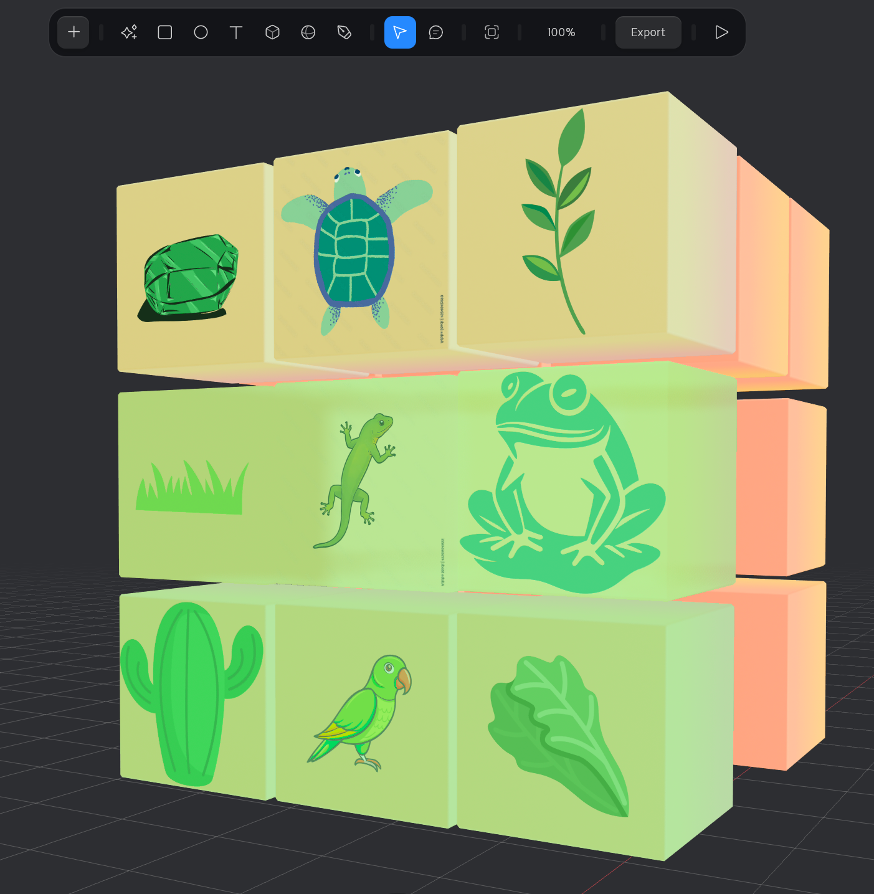Select the Ellipse shape tool
Image resolution: width=874 pixels, height=894 pixels.
tap(201, 32)
